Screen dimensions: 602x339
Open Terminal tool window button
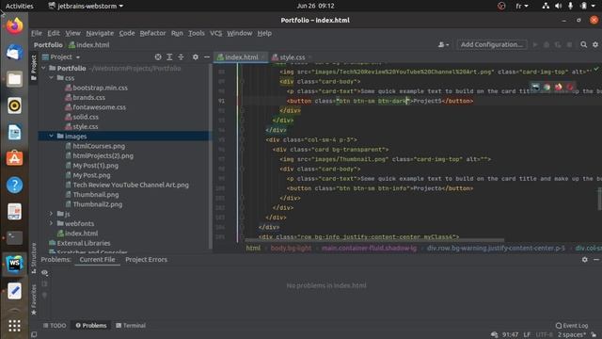point(131,326)
